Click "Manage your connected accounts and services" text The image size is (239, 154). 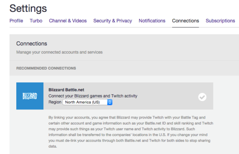point(59,52)
